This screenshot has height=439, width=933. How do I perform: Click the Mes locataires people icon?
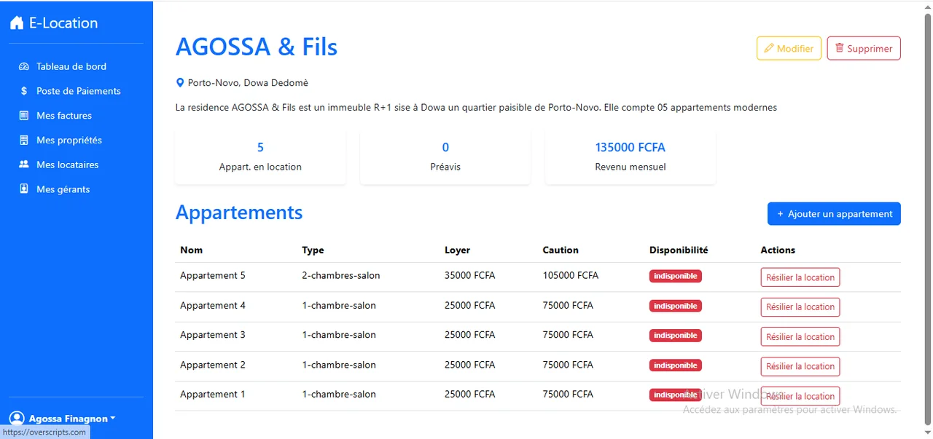coord(23,165)
